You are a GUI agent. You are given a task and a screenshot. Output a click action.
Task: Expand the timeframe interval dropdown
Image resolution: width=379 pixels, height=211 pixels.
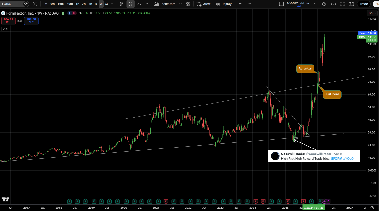pos(112,4)
